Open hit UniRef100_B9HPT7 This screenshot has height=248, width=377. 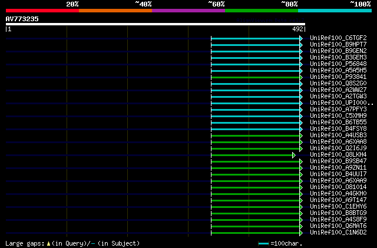(x=338, y=45)
